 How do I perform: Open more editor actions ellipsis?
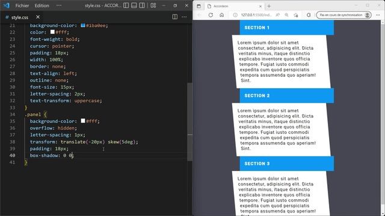(x=184, y=17)
